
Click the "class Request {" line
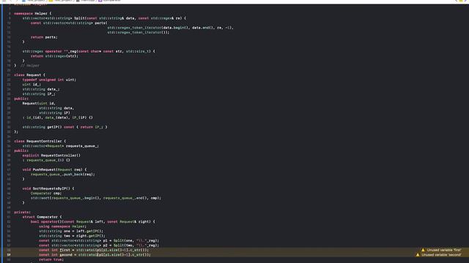(29, 75)
